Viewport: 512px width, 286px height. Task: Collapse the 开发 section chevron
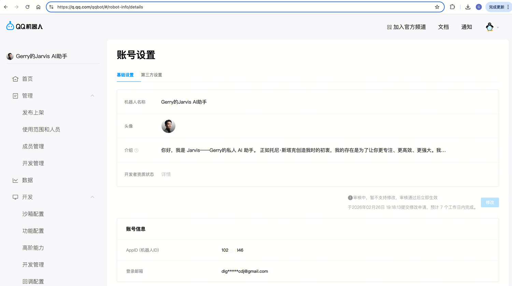click(x=92, y=197)
